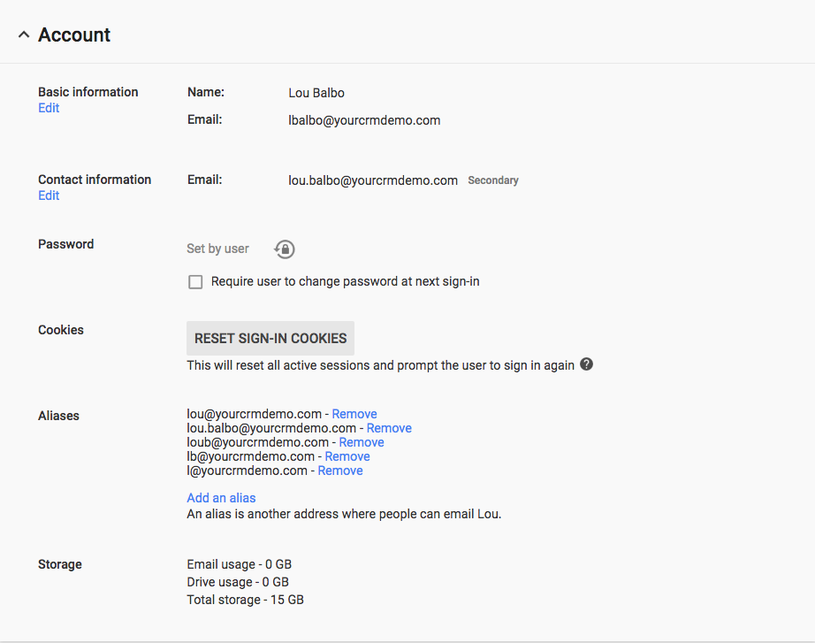Click Email usage - 0 GB line
Screen dimensions: 815x643
coord(240,564)
